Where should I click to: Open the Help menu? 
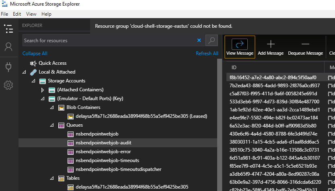[46, 14]
